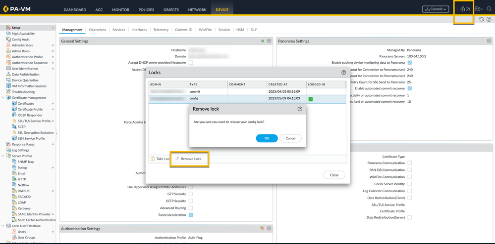
Task: Open the locks icon in top bar
Action: (x=465, y=9)
